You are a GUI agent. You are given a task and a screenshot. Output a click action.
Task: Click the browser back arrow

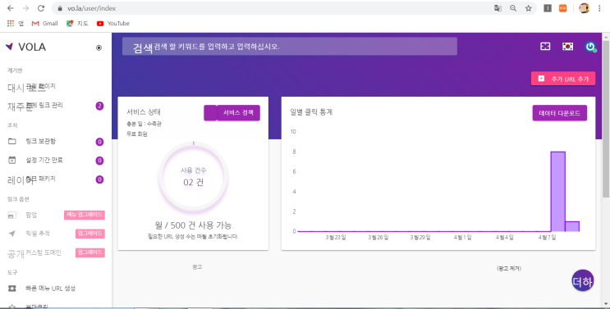[x=11, y=8]
